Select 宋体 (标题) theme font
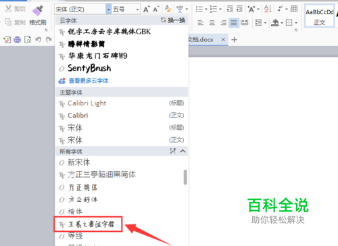Viewport: 338px width, 246px height. 122,128
